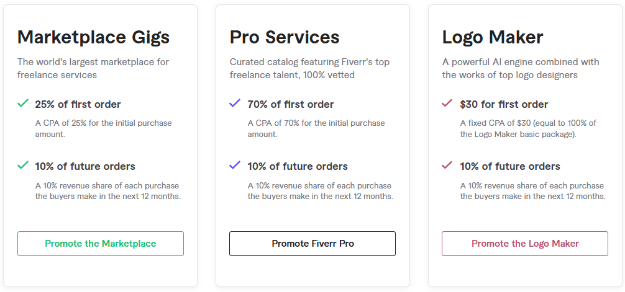Select the Logo Maker heading
This screenshot has height=292, width=625.
(493, 37)
